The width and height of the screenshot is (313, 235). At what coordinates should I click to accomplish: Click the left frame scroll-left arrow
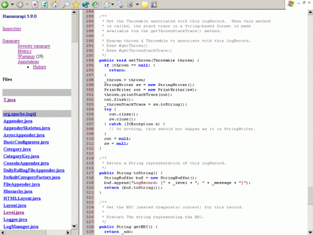pyautogui.click(x=2, y=232)
